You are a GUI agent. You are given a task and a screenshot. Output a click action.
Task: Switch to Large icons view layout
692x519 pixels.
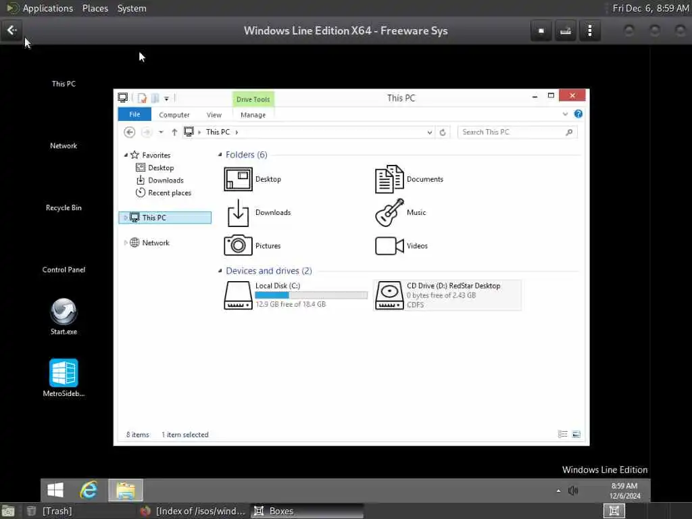576,435
